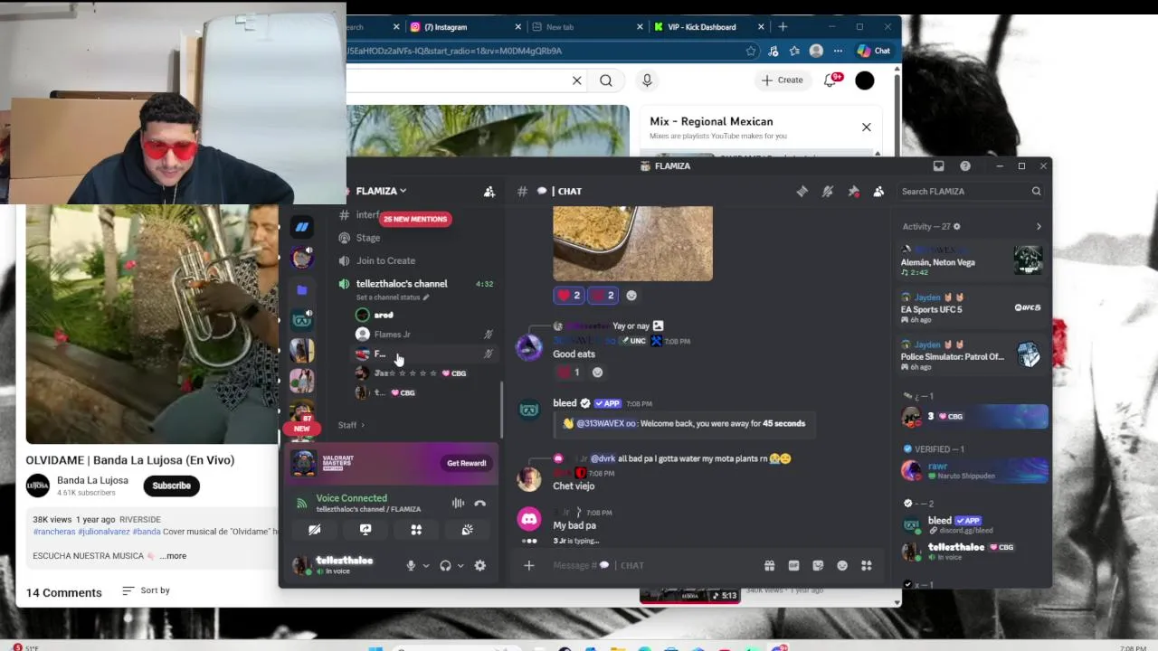Open GIF picker in message bar
The width and height of the screenshot is (1158, 651).
click(x=793, y=565)
